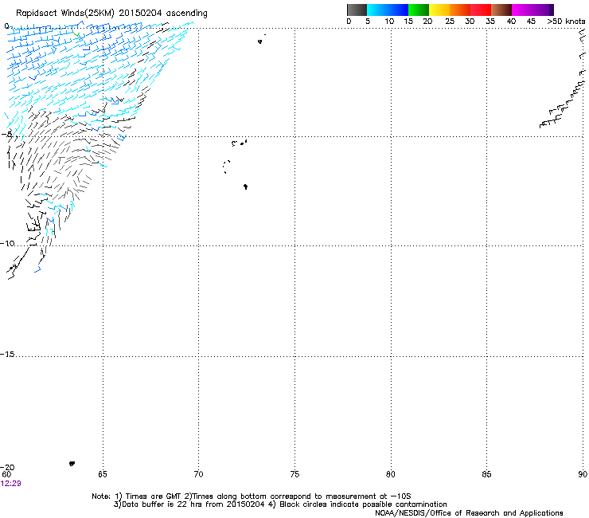Click the dashed atoll outline near 71.5E, 6S
This screenshot has height=518, width=589.
pos(227,167)
